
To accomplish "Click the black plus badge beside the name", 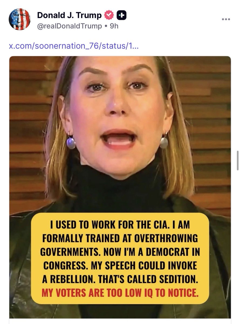I will tap(121, 16).
